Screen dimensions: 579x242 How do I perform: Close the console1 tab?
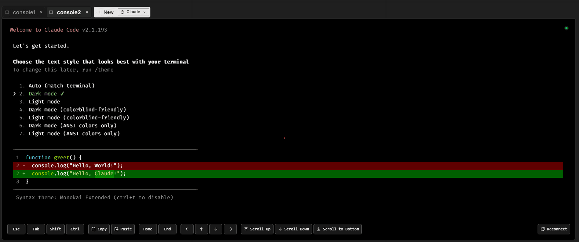[x=41, y=12]
